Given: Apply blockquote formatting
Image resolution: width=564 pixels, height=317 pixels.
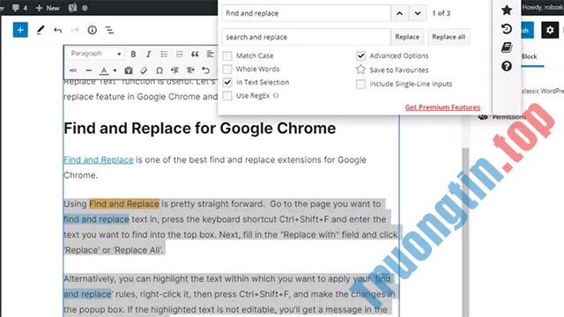Looking at the screenshot, I should 195,54.
